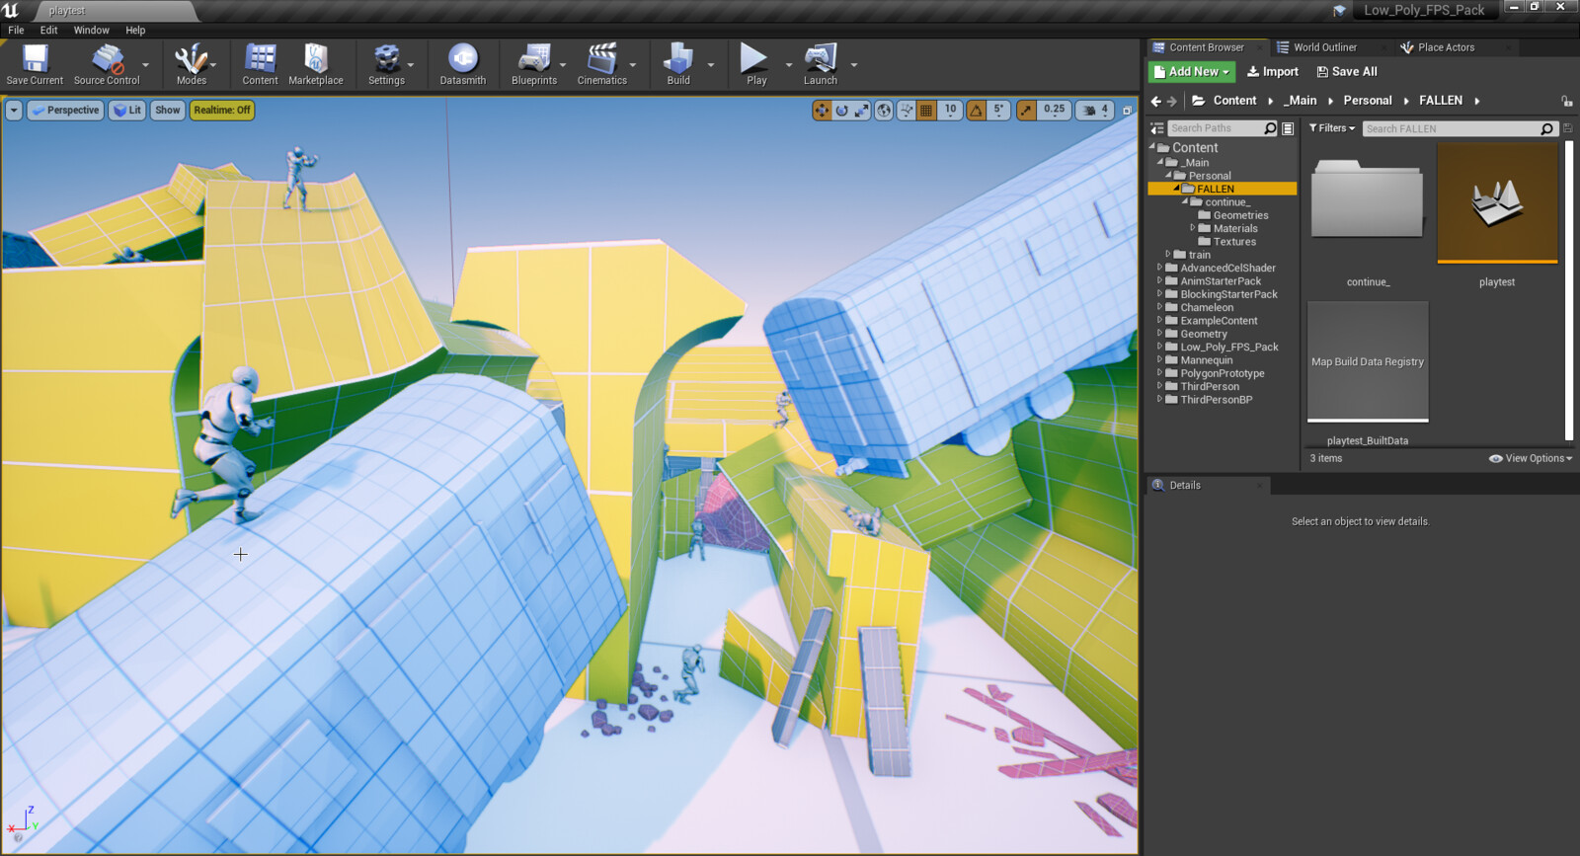
Task: Change the Lit view mode
Action: point(127,111)
